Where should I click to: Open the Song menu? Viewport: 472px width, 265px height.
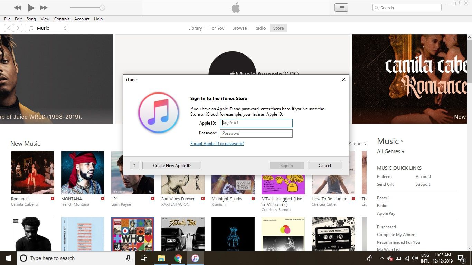coord(31,19)
